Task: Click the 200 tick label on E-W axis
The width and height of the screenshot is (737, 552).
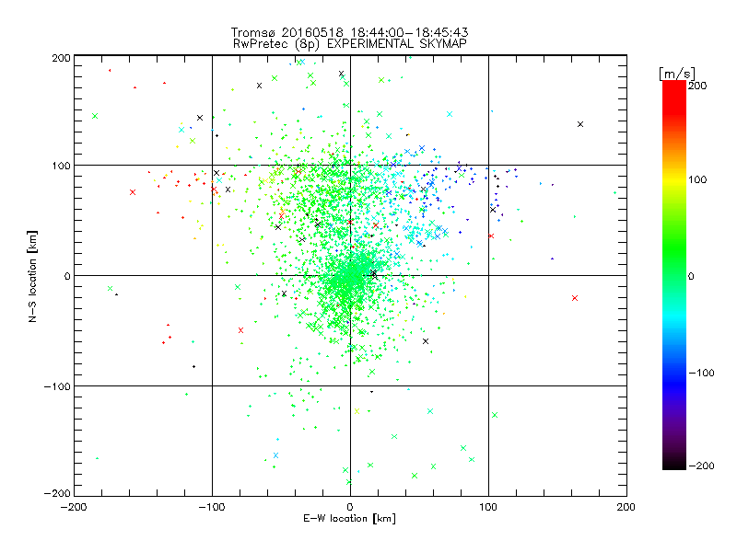Action: click(626, 507)
